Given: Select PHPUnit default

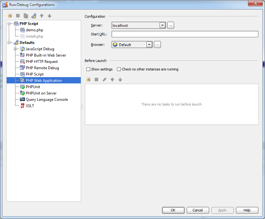Looking at the screenshot, I should coord(33,87).
